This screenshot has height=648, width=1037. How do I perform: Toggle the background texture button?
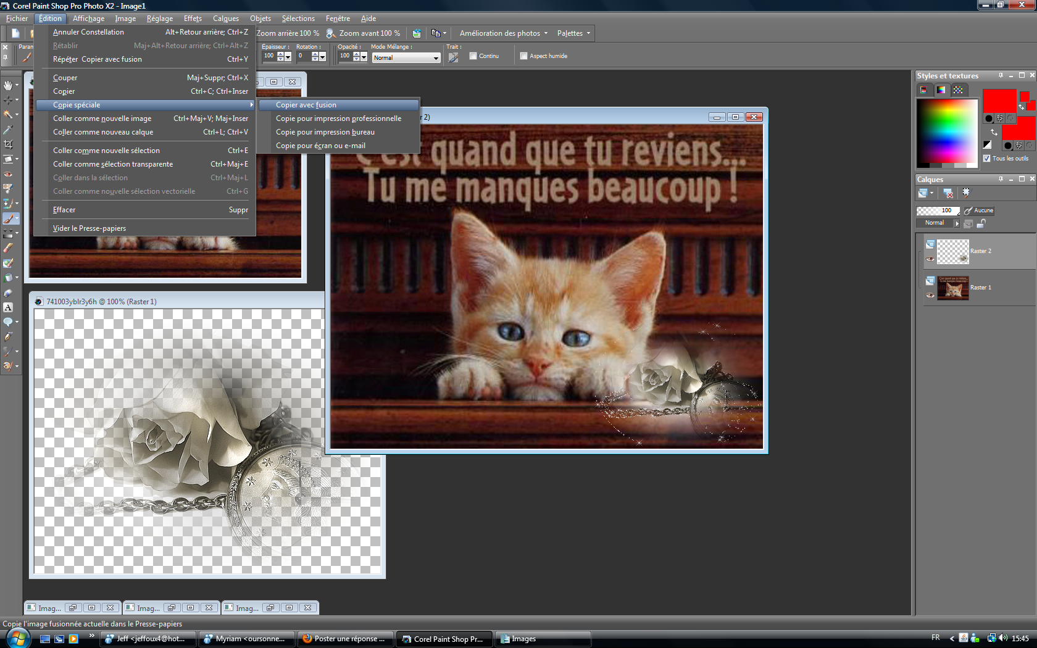1019,146
